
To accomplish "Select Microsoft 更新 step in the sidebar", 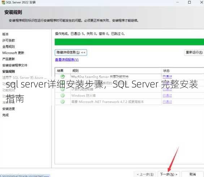I will (13, 53).
